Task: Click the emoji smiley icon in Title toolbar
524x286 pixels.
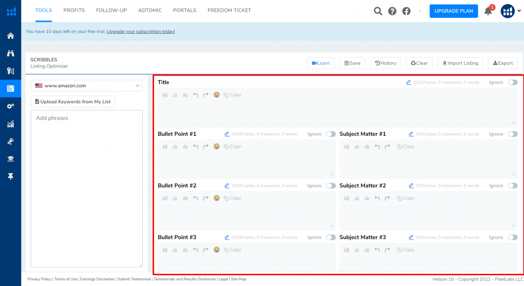Action: [216, 95]
